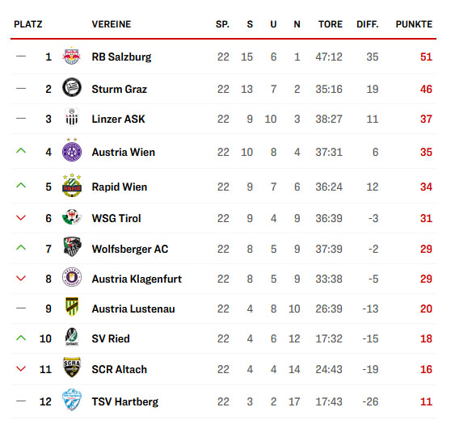Select the Austria Lustenau shield logo
The height and width of the screenshot is (424, 451).
pyautogui.click(x=72, y=306)
